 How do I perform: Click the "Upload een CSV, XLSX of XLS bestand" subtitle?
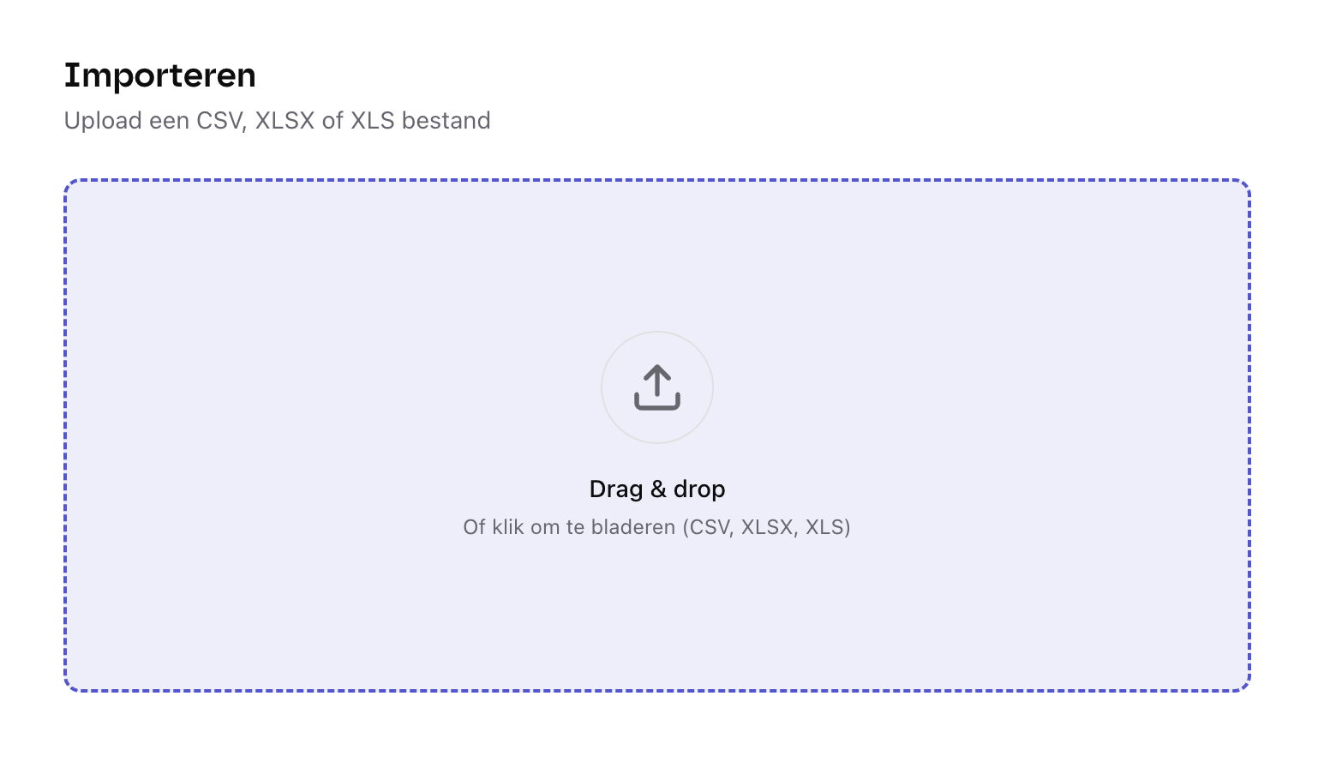click(x=277, y=121)
